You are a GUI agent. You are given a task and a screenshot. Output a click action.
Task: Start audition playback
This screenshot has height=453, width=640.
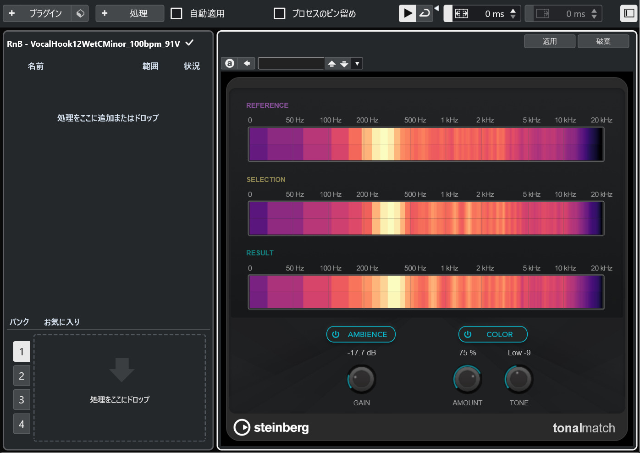click(407, 13)
